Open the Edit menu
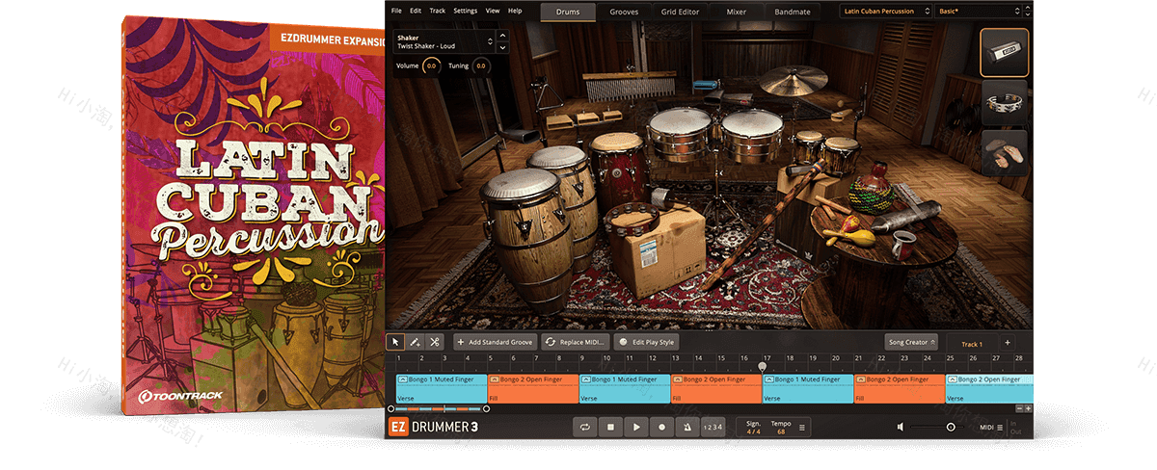Viewport: 1157px width, 470px height. point(416,11)
